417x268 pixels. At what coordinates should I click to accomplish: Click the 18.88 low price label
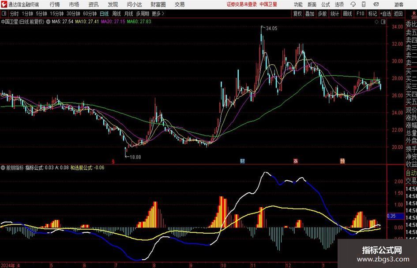tap(135, 157)
